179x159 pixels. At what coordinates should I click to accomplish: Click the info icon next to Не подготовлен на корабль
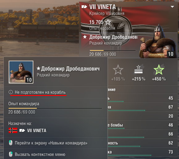click(x=11, y=92)
